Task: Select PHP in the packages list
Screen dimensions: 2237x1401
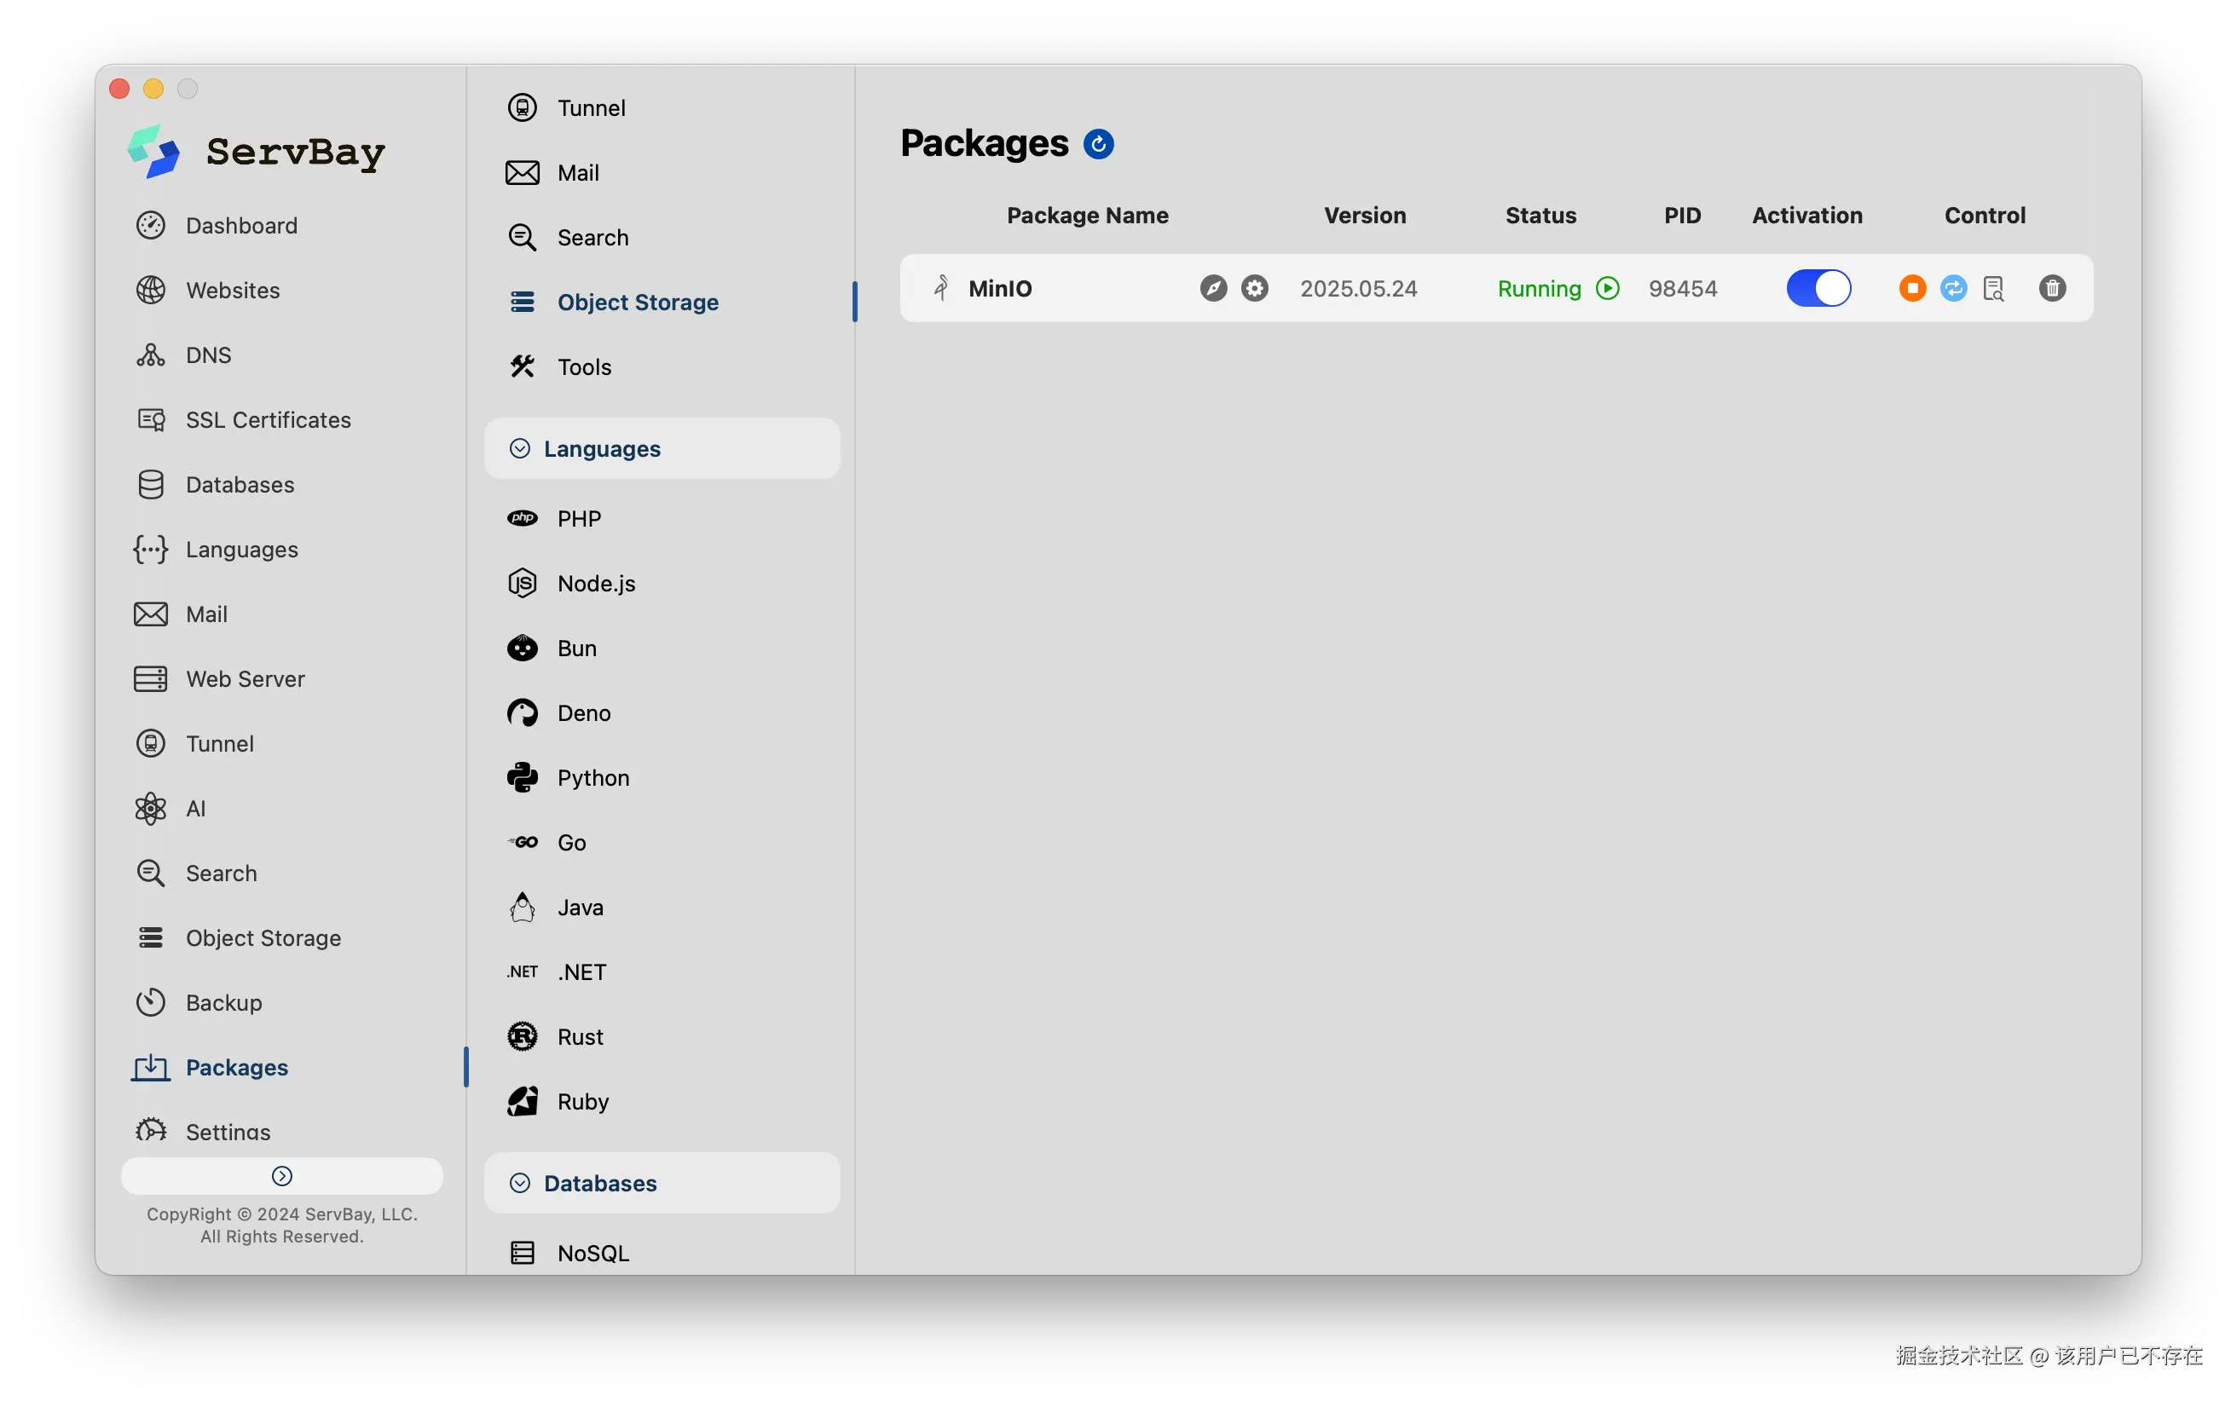Action: click(579, 519)
